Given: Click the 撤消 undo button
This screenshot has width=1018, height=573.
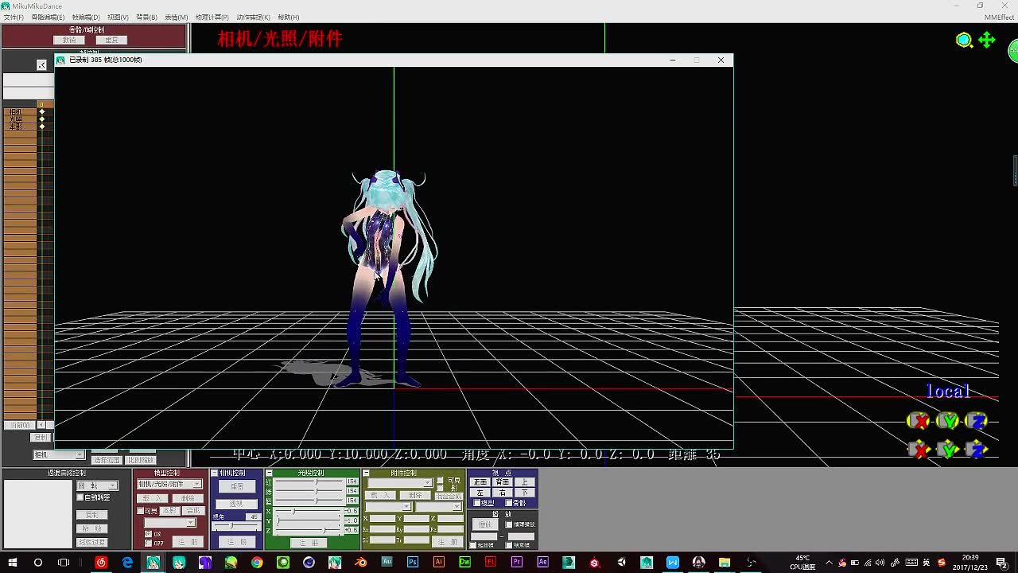Looking at the screenshot, I should pos(69,40).
